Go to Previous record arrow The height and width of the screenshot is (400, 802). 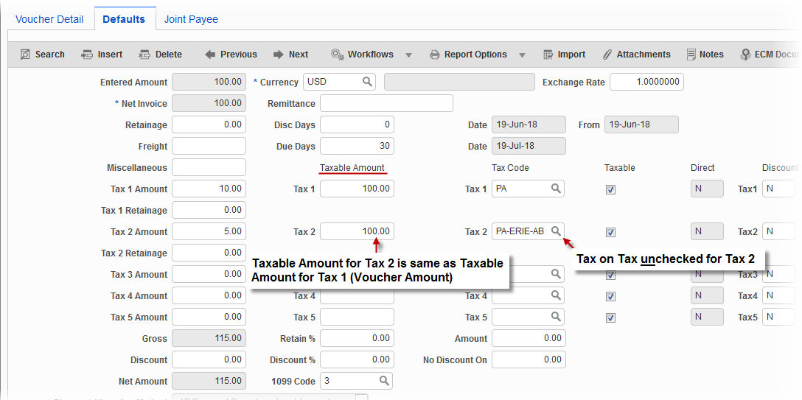210,55
